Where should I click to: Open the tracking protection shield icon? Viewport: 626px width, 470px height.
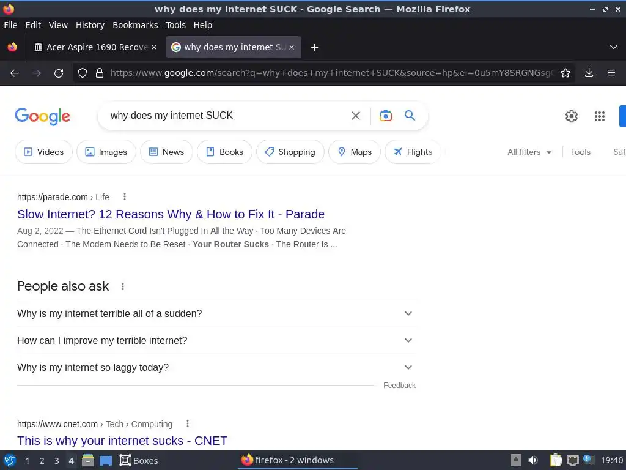click(x=83, y=73)
